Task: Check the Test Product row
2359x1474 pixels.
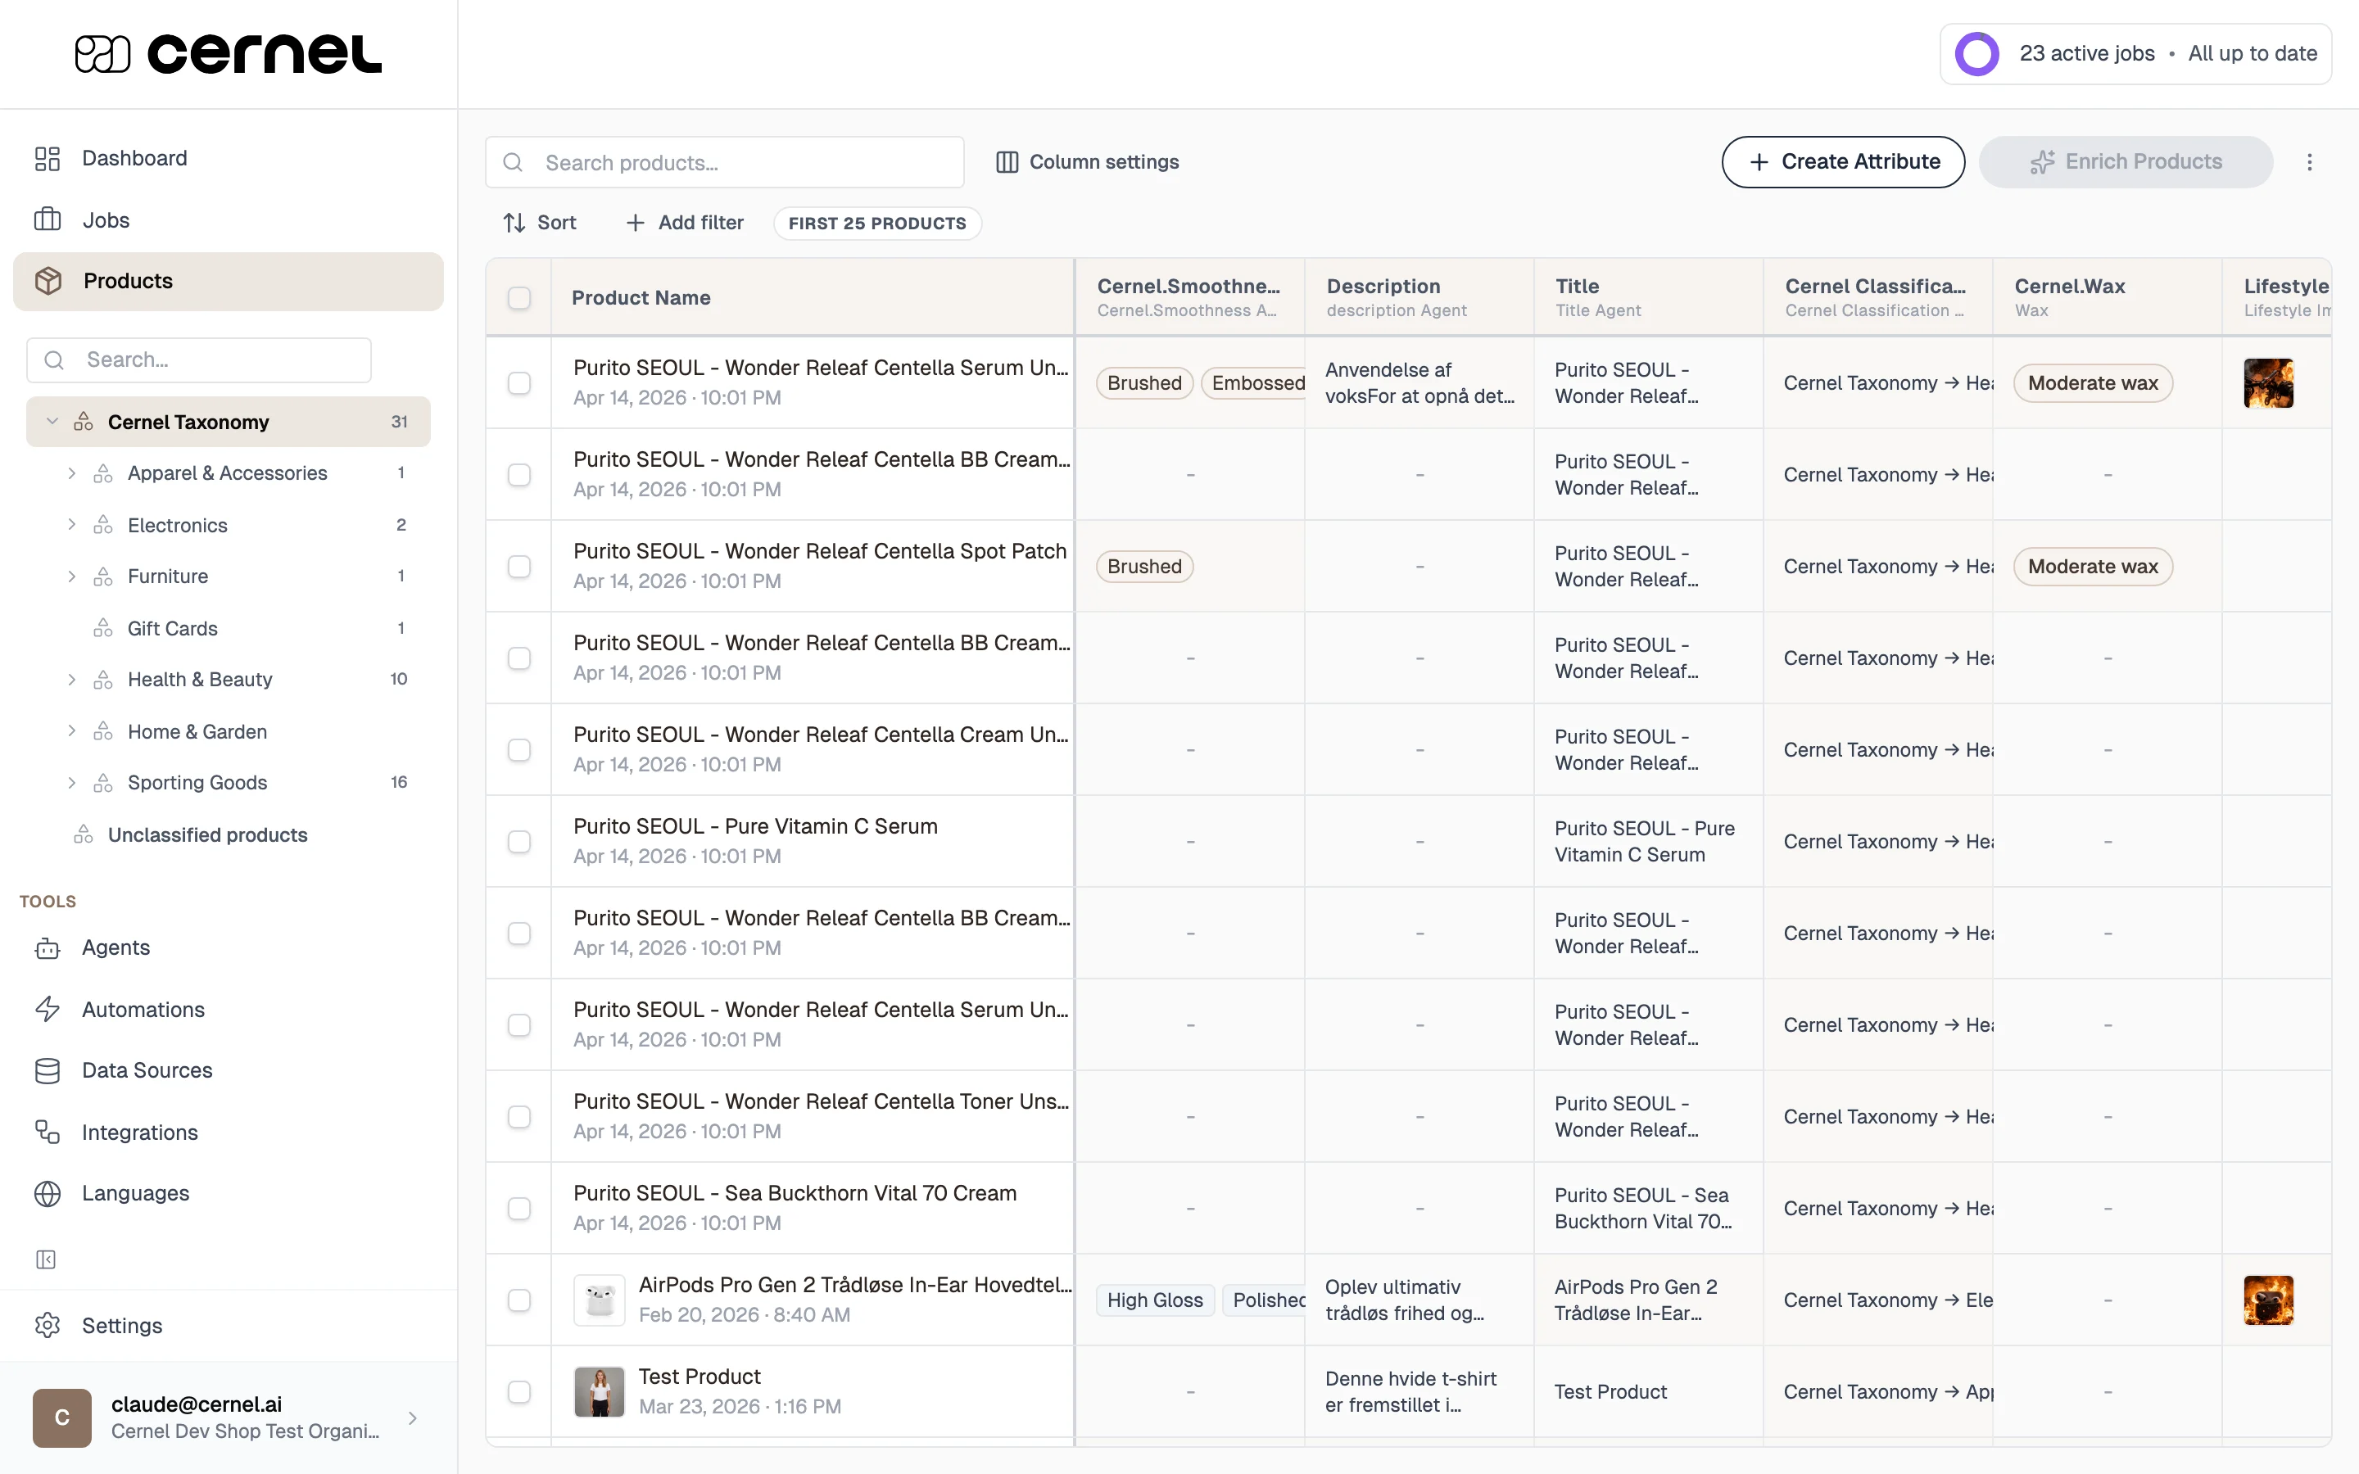Action: click(519, 1392)
